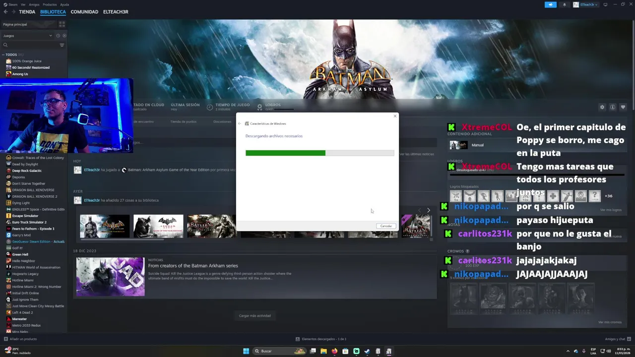Open the Productos menu
This screenshot has height=357, width=635.
click(50, 4)
